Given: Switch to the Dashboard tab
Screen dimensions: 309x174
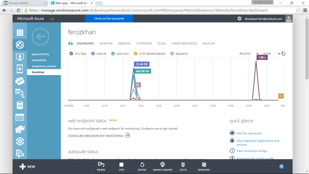Looking at the screenshot, I should click(85, 43).
